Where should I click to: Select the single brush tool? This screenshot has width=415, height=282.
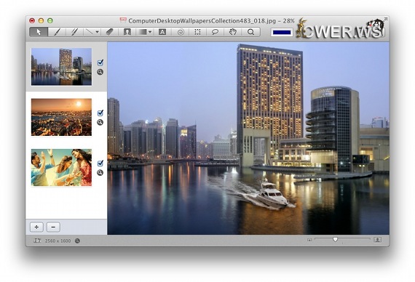57,32
